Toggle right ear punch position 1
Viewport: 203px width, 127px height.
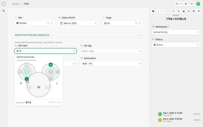(x=27, y=65)
